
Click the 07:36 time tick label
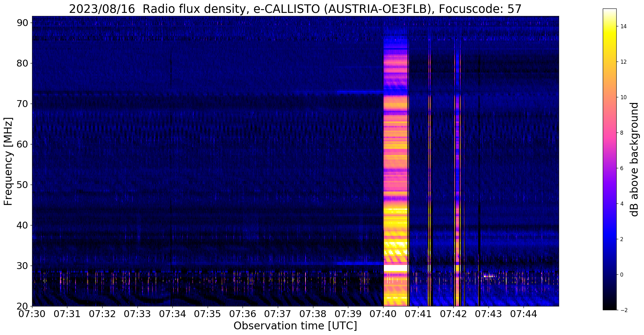[x=243, y=314]
